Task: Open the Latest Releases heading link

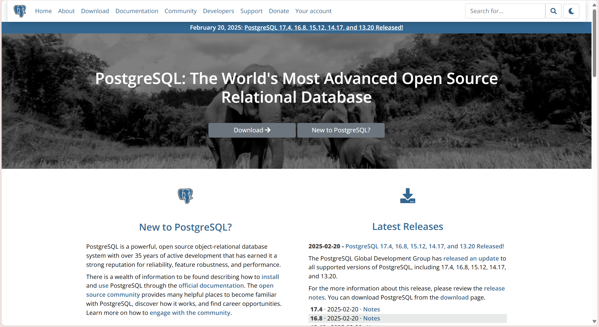Action: (408, 227)
